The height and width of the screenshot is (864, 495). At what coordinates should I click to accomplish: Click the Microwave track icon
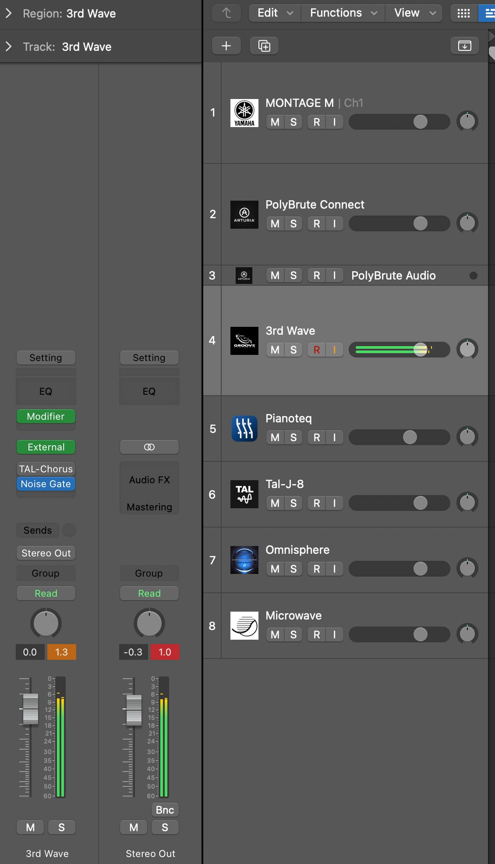(244, 626)
